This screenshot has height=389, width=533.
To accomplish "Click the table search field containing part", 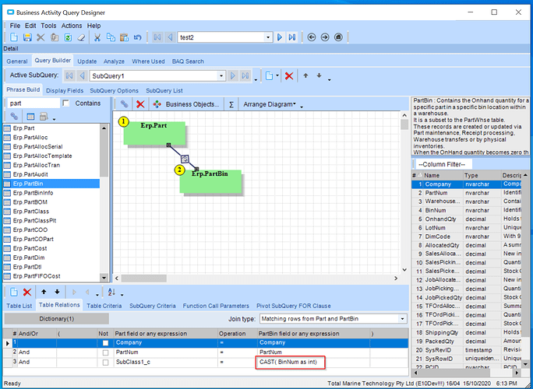I will (x=34, y=103).
